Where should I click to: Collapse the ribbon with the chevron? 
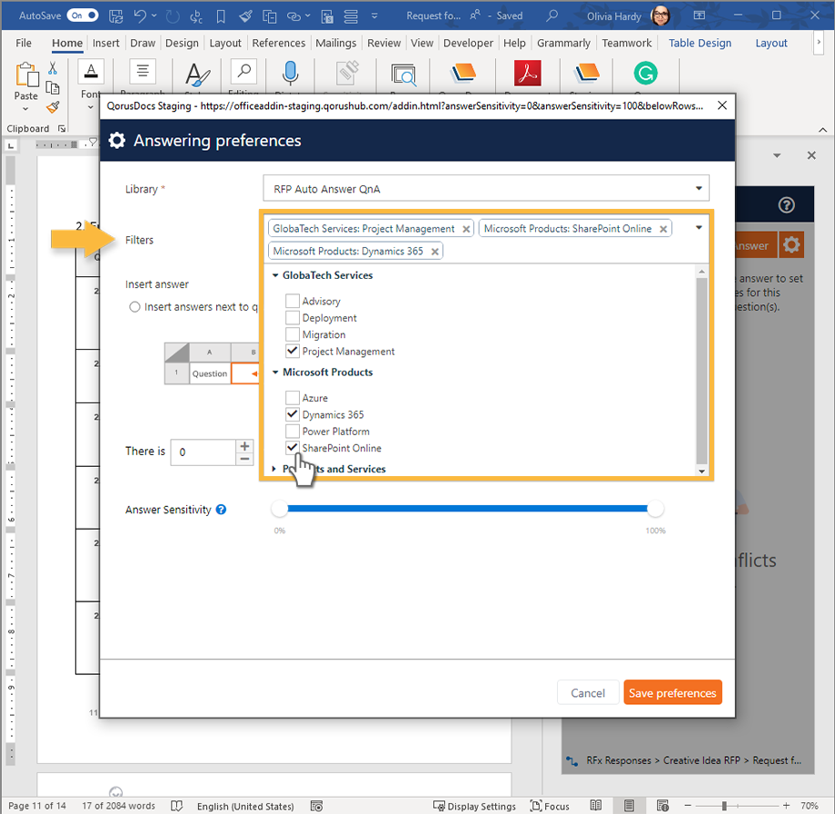coord(823,129)
